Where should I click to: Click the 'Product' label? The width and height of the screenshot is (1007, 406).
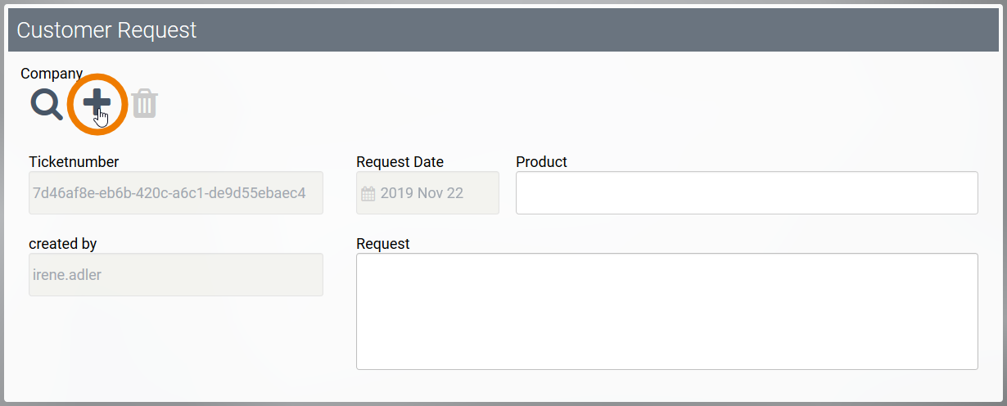pos(541,162)
